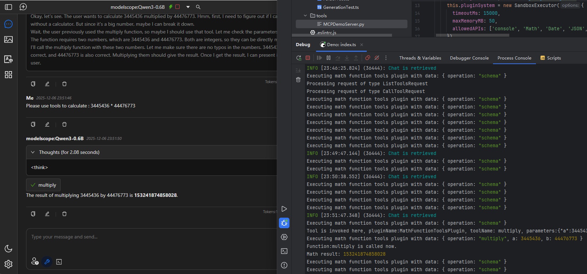This screenshot has width=587, height=274.
Task: Click the multiply tool call button
Action: click(43, 185)
